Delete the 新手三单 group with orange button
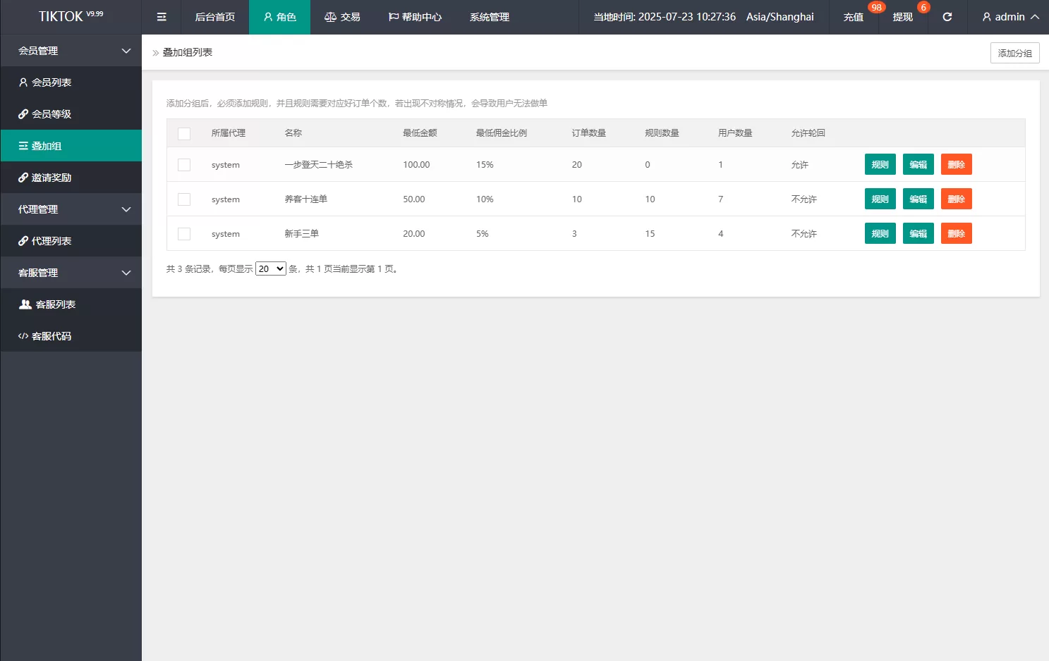The image size is (1049, 661). pos(956,234)
